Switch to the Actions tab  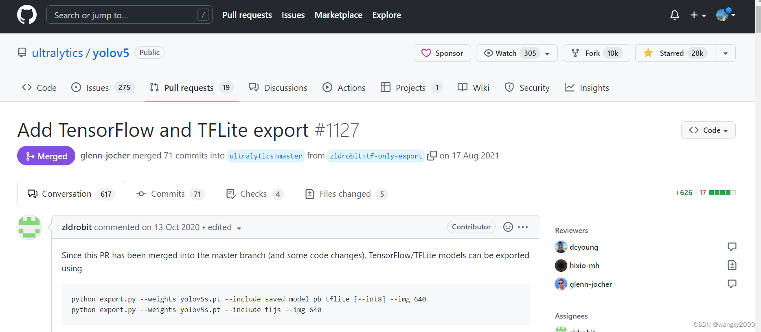[344, 88]
